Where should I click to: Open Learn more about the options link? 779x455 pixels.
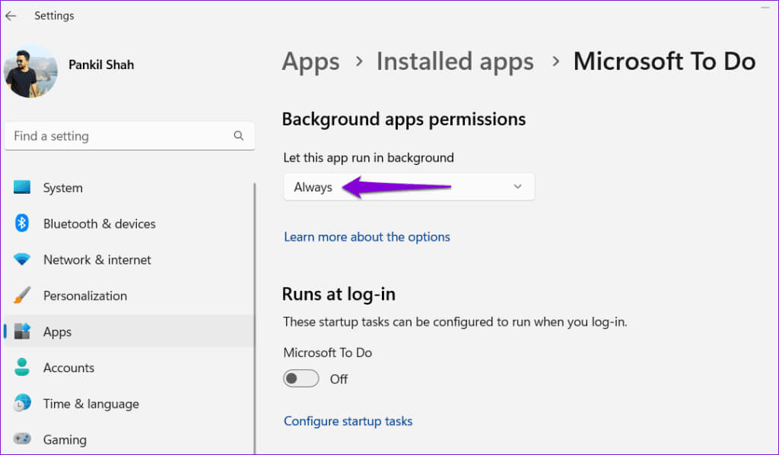[367, 237]
